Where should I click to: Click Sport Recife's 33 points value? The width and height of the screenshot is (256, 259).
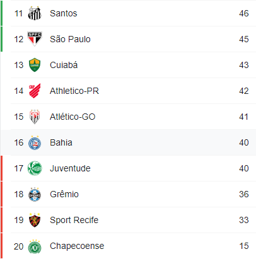coord(244,220)
